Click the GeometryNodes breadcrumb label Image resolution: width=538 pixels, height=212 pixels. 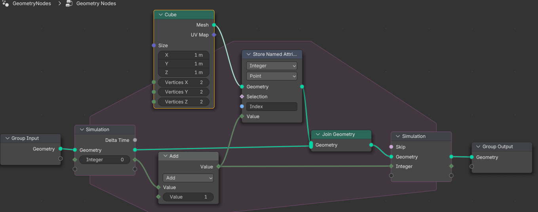32,4
